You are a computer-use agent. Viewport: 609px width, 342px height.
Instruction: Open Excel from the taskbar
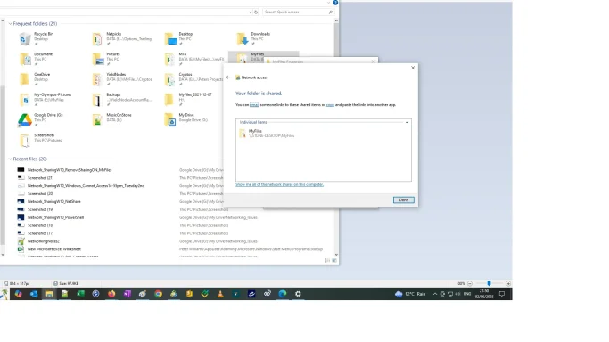tap(80, 294)
